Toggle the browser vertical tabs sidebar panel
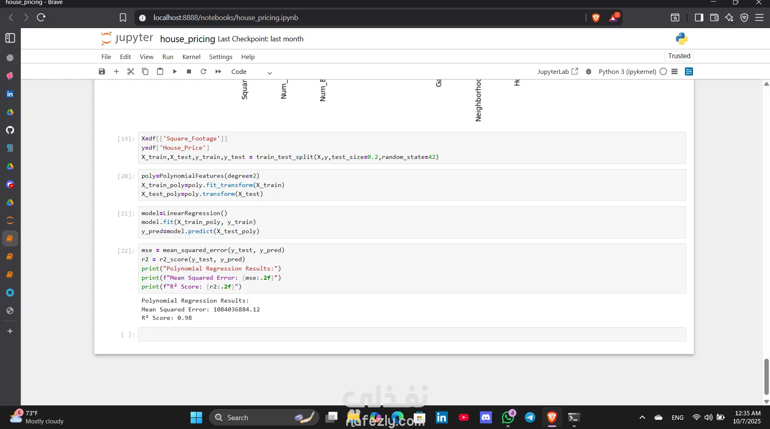770x429 pixels. [x=10, y=38]
